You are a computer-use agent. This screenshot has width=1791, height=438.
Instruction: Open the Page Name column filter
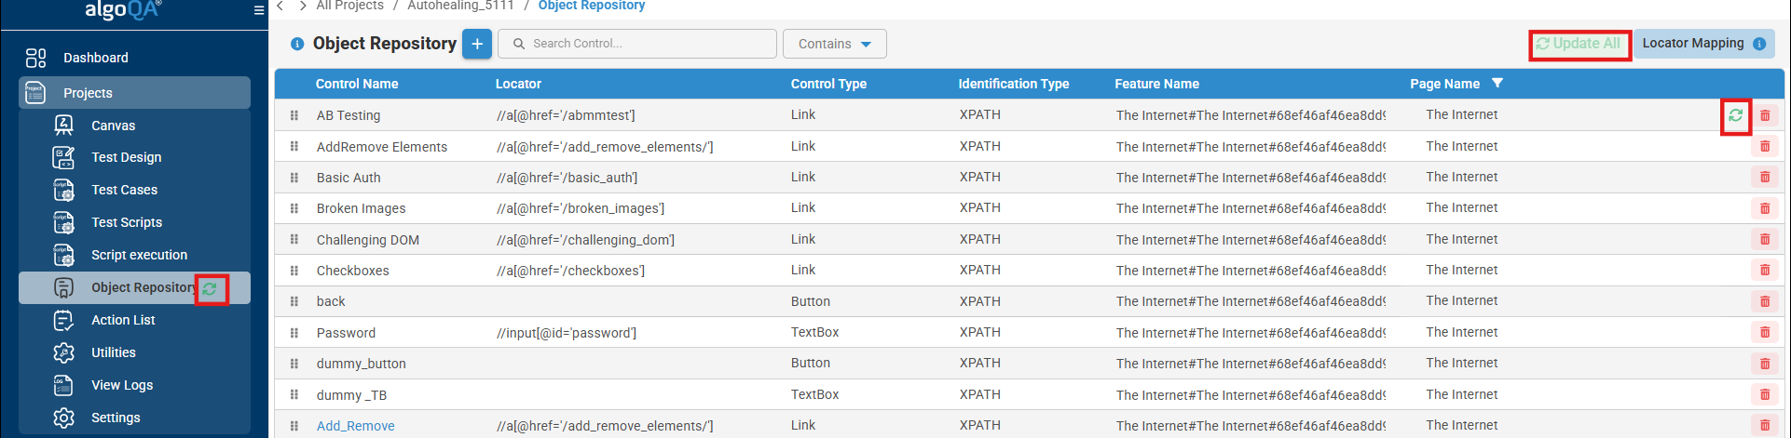1497,84
